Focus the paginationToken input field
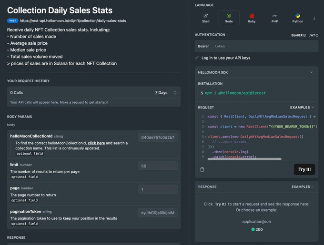Viewport: 324px width, 245px height. [x=158, y=213]
